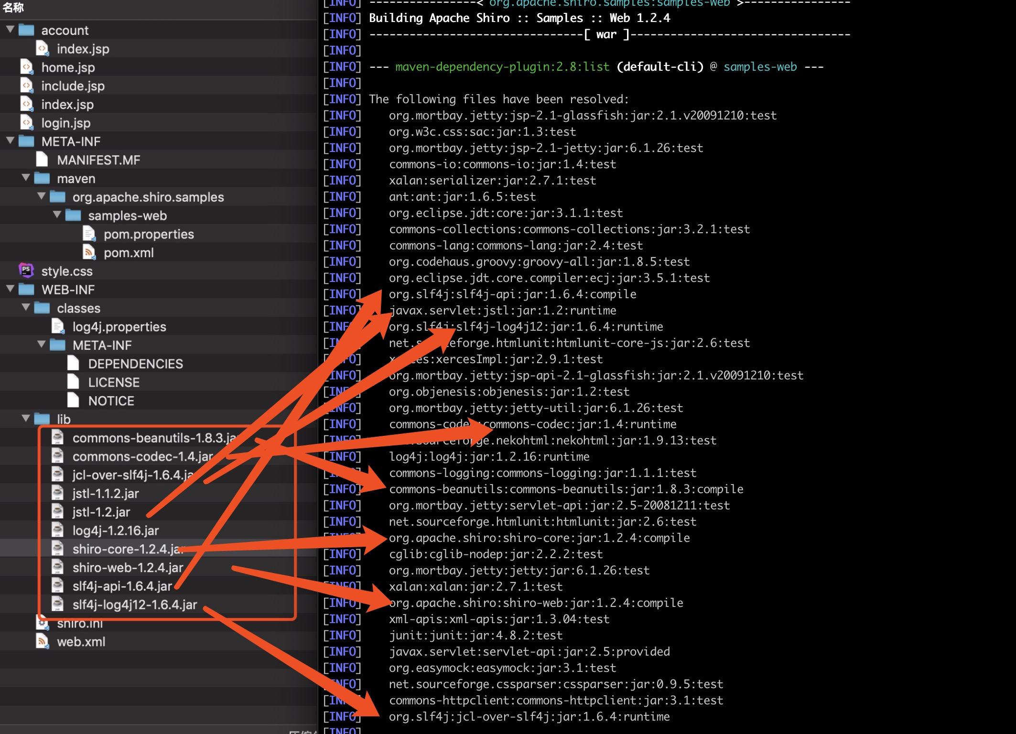The height and width of the screenshot is (734, 1016).
Task: Click the log4j.properties file icon
Action: 58,326
